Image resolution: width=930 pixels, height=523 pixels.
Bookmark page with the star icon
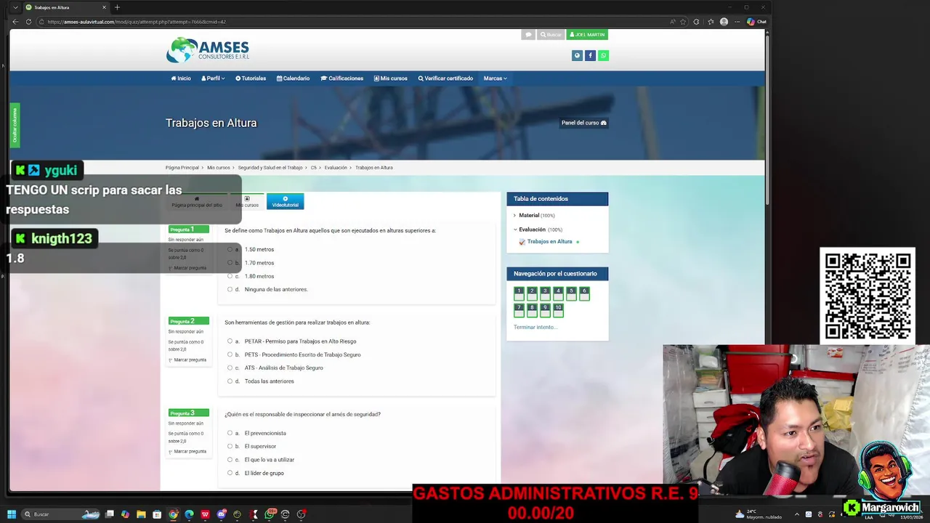[x=683, y=22]
